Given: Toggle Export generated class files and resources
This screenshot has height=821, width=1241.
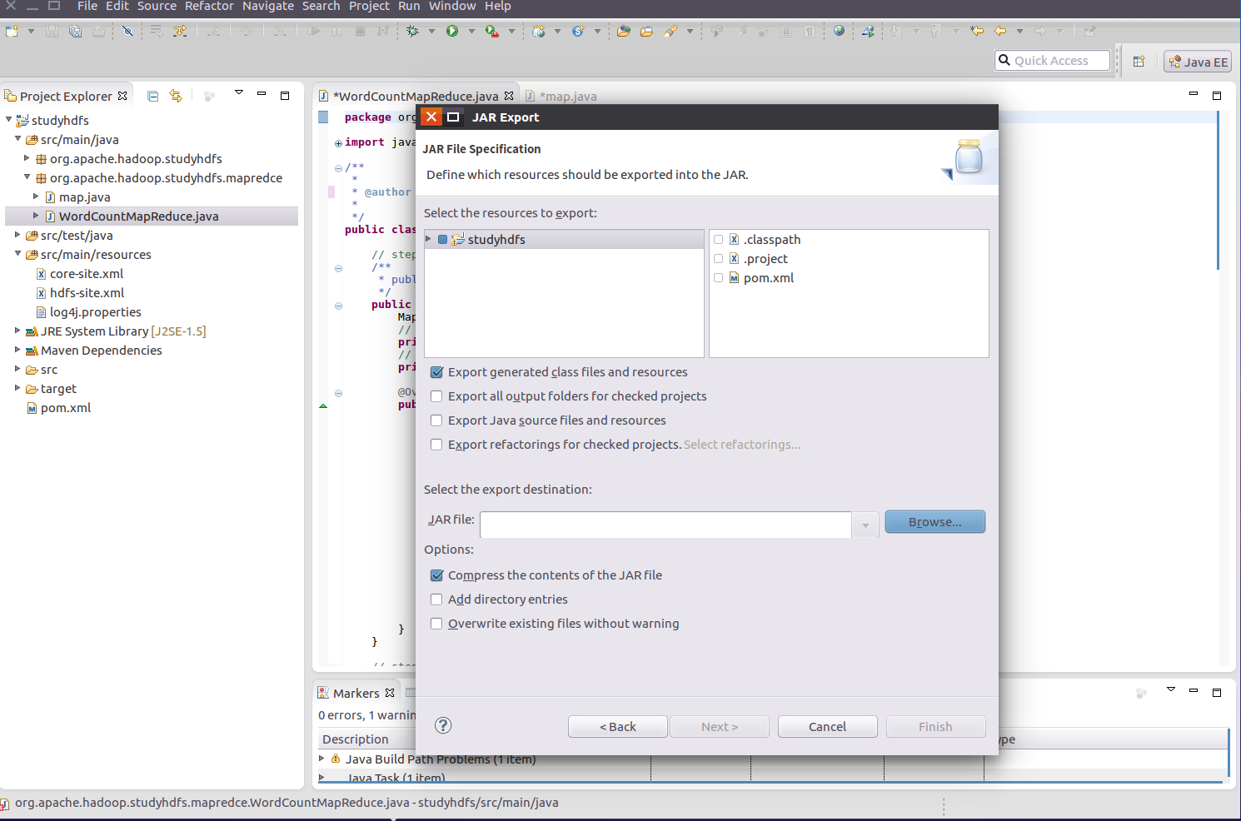Looking at the screenshot, I should (x=436, y=372).
